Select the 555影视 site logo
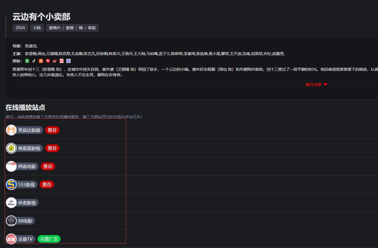Image resolution: width=378 pixels, height=248 pixels. pos(11,184)
